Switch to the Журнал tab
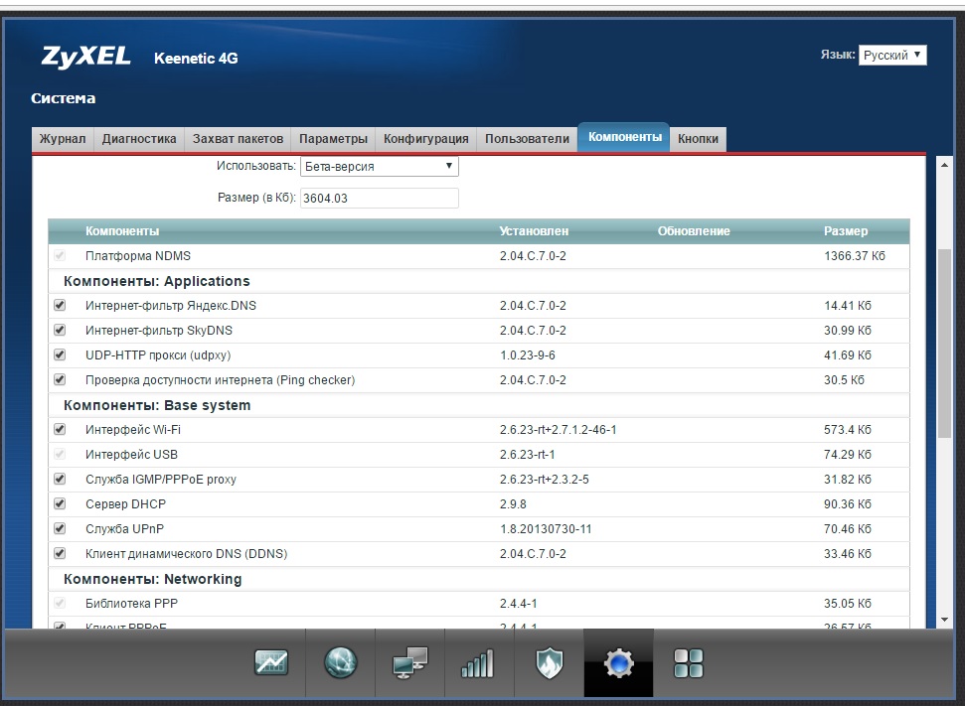965x706 pixels. 63,139
